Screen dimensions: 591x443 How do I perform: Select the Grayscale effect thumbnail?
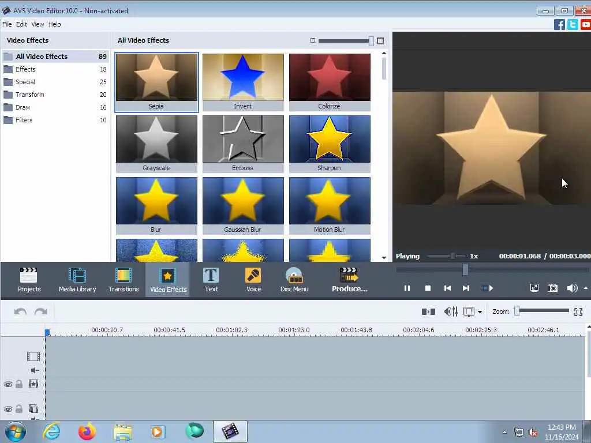click(156, 144)
